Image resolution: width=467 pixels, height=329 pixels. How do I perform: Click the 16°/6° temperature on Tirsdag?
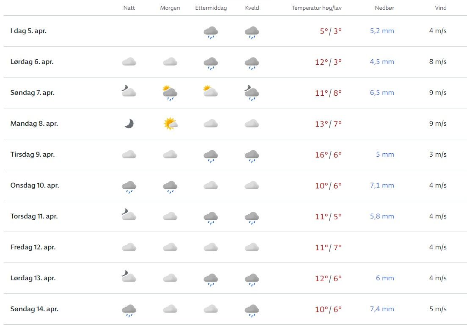328,155
